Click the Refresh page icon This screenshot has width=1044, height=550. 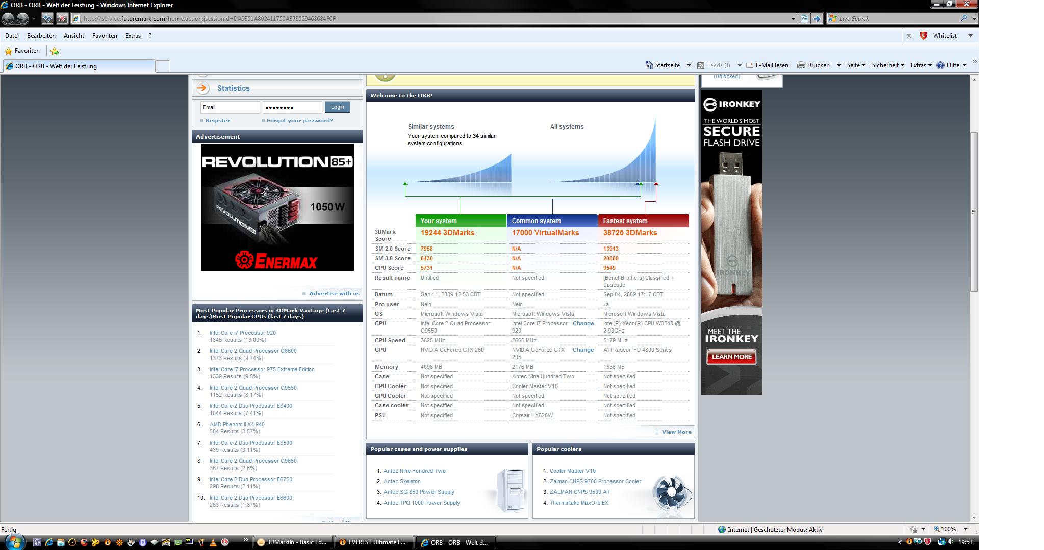click(x=47, y=19)
